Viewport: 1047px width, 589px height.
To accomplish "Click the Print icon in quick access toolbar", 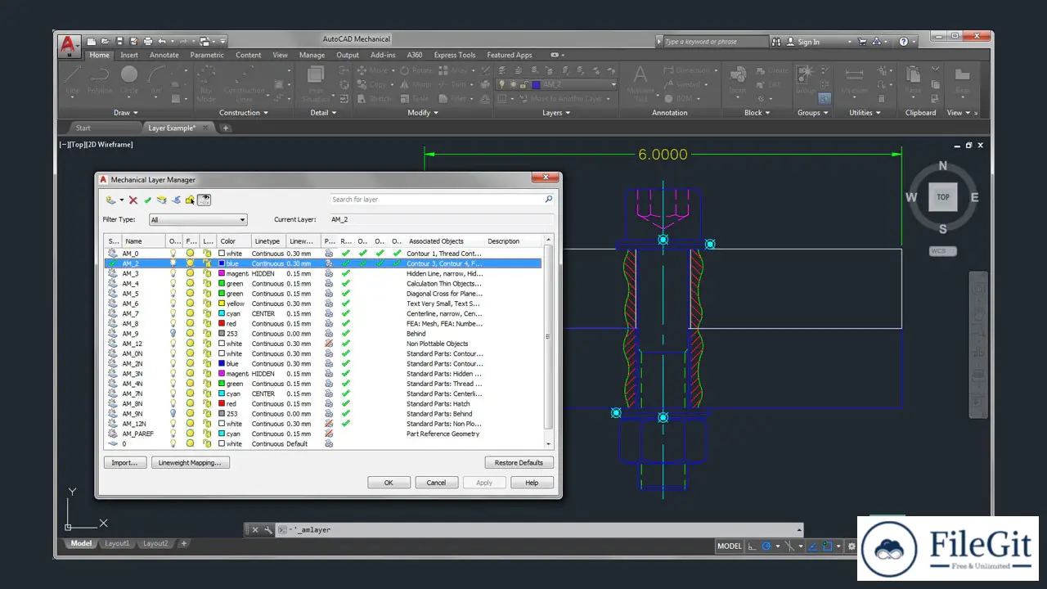I will click(x=148, y=41).
